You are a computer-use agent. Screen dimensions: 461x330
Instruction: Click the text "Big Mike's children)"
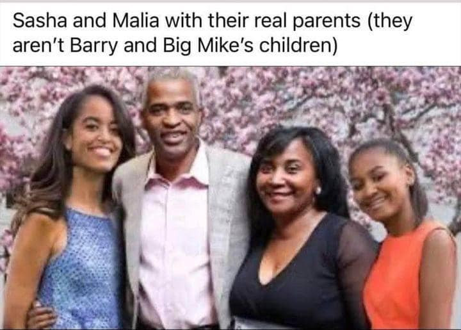click(250, 45)
